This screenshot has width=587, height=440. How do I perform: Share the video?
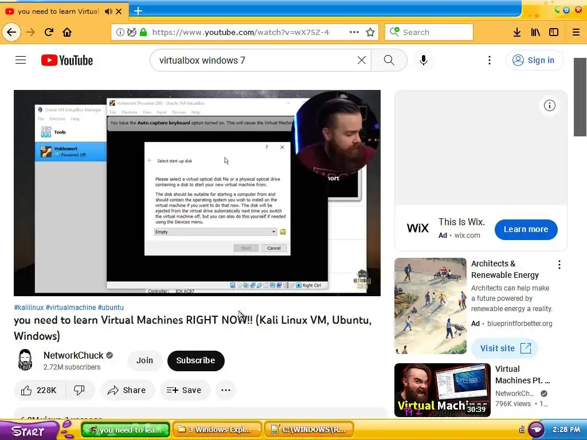tap(127, 390)
